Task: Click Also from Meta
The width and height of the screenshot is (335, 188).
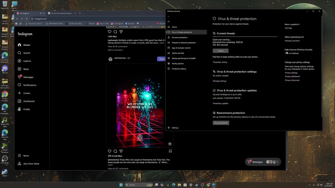Action: (29, 164)
